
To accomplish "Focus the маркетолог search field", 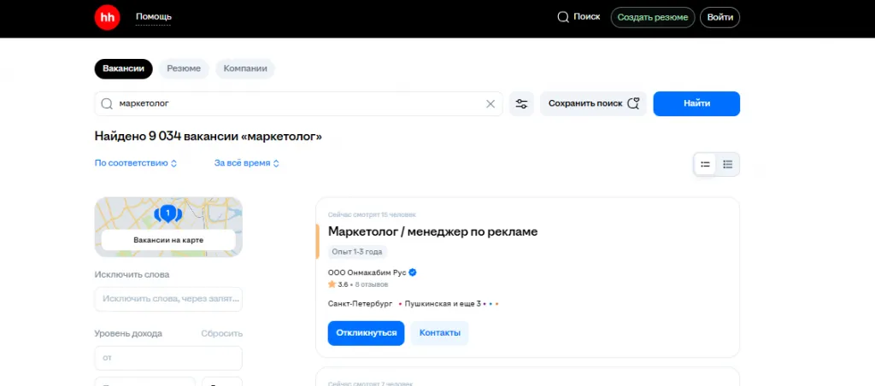I will click(x=298, y=103).
